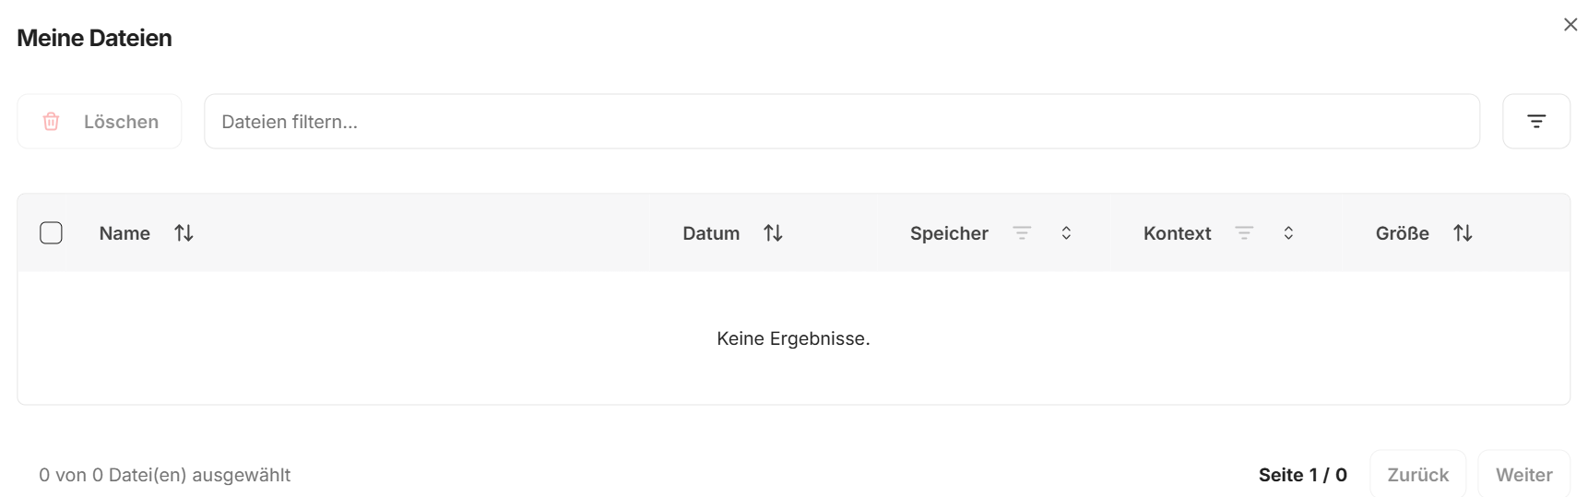Tick the select-all files checkbox
The height and width of the screenshot is (497, 1588).
click(52, 233)
